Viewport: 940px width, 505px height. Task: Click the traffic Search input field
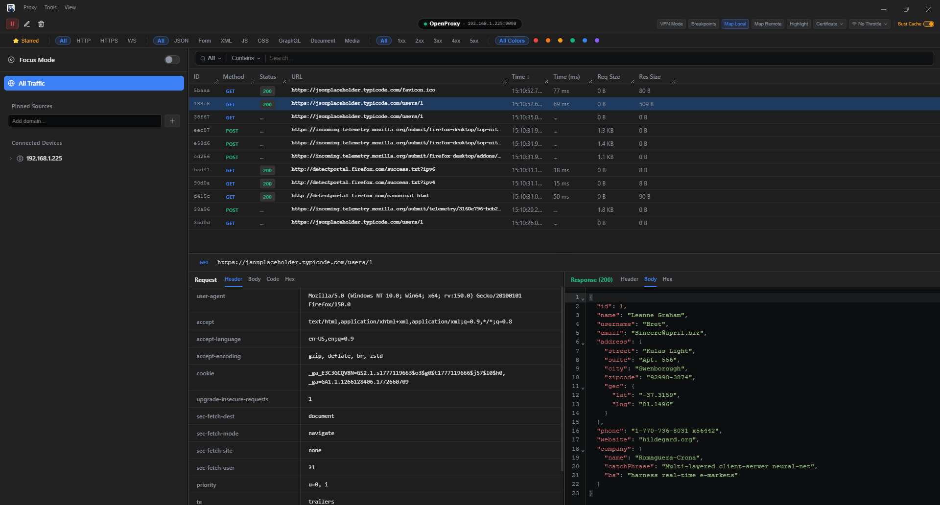tap(599, 58)
